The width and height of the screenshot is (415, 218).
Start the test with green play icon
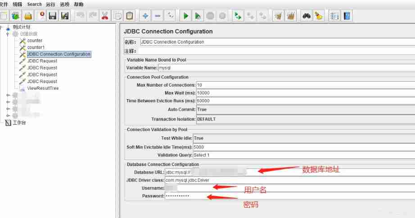click(x=185, y=16)
